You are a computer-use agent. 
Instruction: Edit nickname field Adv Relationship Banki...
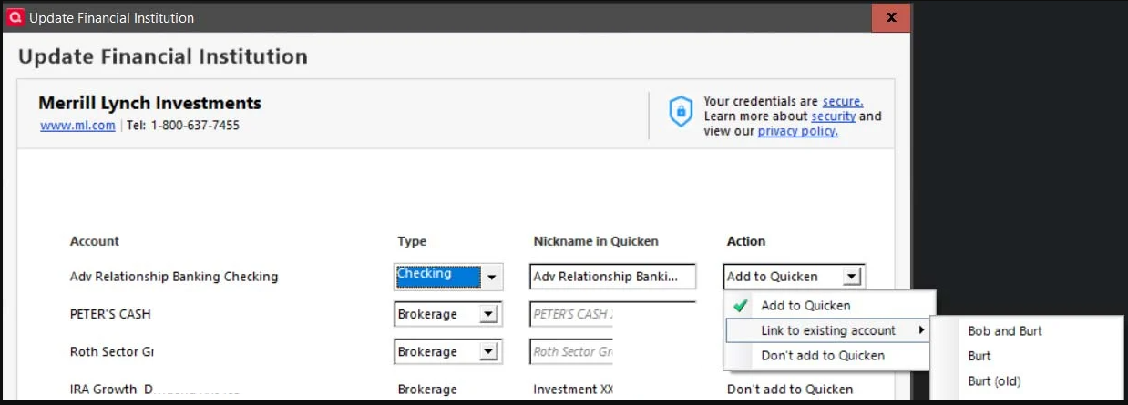pyautogui.click(x=612, y=277)
